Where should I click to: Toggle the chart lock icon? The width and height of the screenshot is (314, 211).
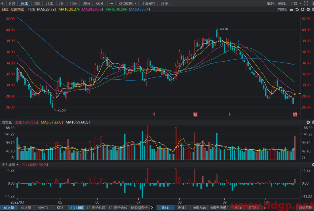(291, 9)
